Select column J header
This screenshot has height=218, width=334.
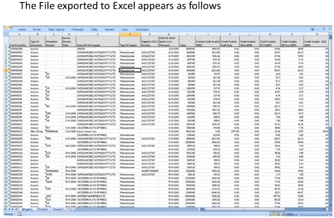point(208,34)
